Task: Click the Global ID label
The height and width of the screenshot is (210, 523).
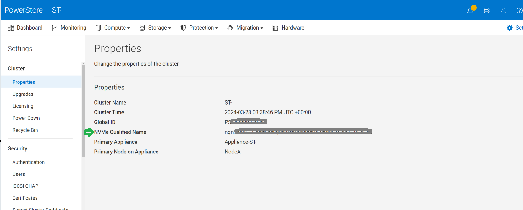Action: (x=105, y=122)
